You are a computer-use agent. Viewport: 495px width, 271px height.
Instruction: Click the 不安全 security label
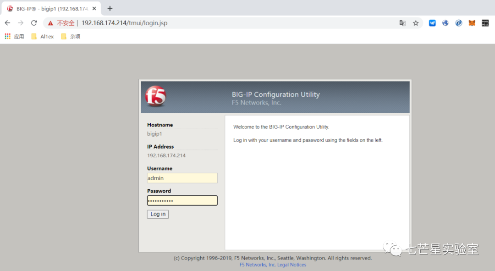click(x=66, y=23)
